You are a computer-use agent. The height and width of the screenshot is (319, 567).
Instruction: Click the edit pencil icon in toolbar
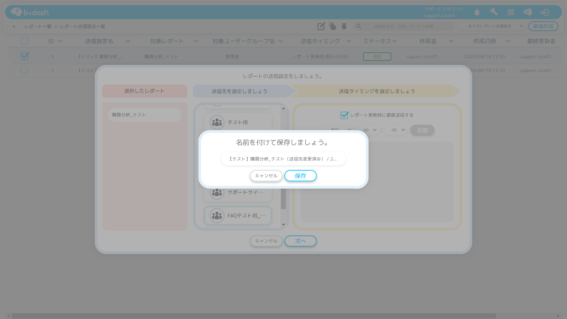(x=321, y=27)
